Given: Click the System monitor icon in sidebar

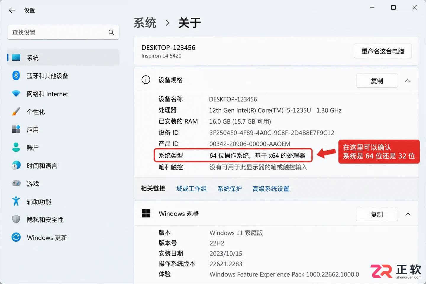Looking at the screenshot, I should click(x=16, y=58).
